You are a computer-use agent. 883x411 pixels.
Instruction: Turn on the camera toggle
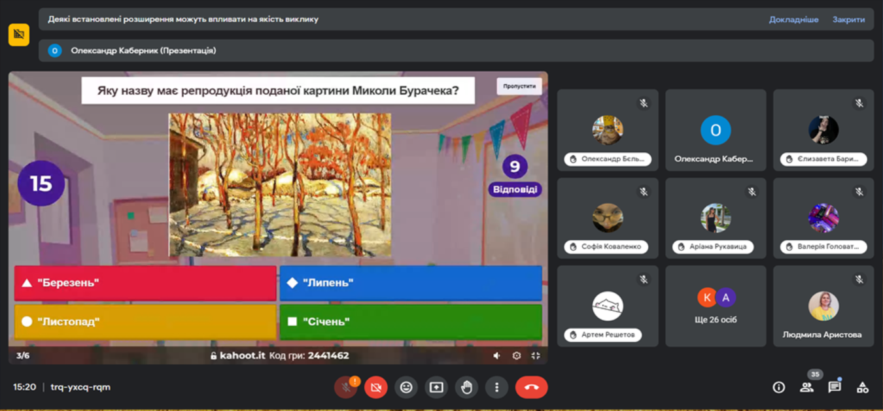[376, 387]
